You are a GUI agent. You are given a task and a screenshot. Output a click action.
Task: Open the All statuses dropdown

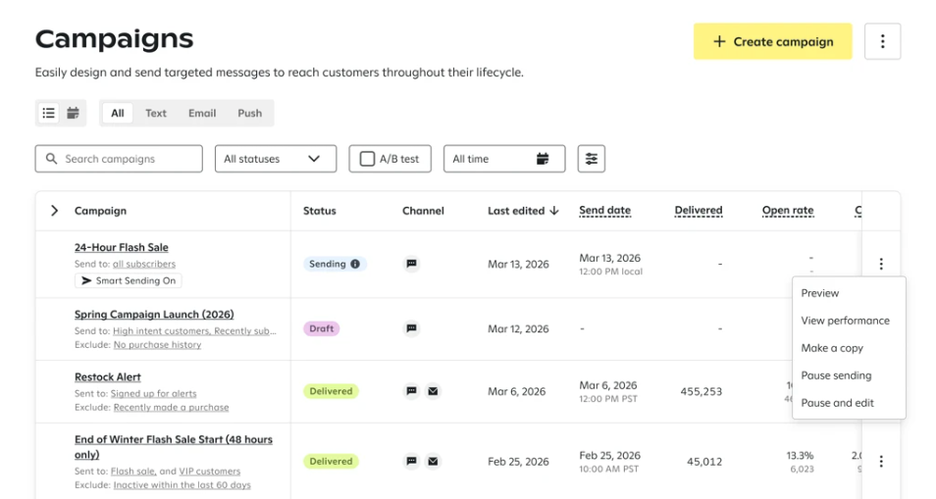click(275, 159)
